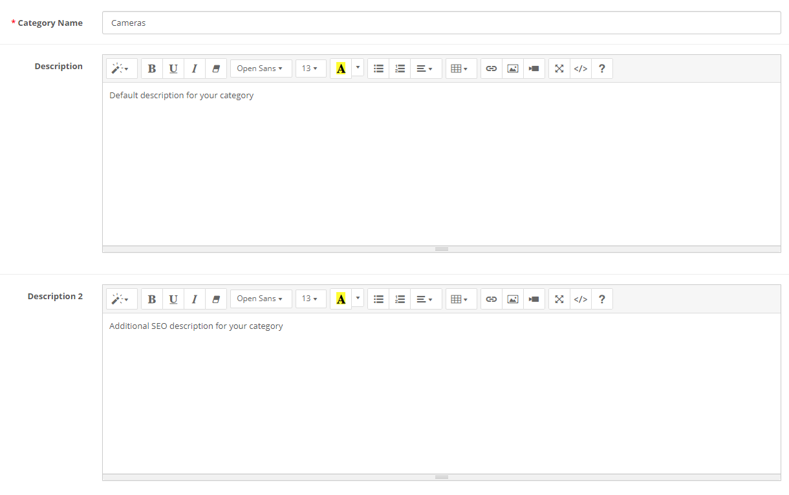Insert a link in the Description editor
The image size is (789, 495).
pyautogui.click(x=492, y=68)
